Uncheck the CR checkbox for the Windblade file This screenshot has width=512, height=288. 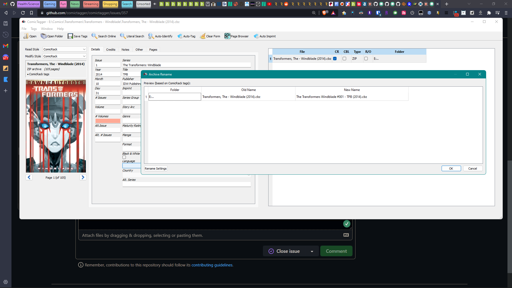[335, 58]
